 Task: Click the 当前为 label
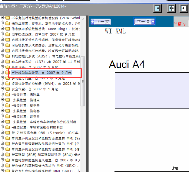180,24
